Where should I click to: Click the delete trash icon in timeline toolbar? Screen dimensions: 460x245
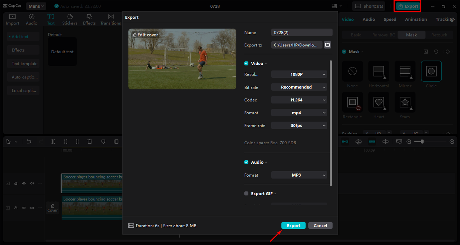click(90, 142)
